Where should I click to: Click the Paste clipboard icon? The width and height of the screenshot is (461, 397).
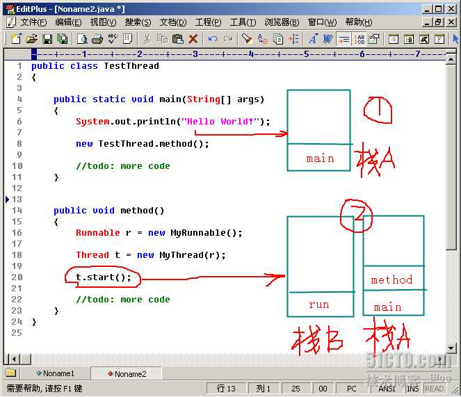(x=177, y=39)
